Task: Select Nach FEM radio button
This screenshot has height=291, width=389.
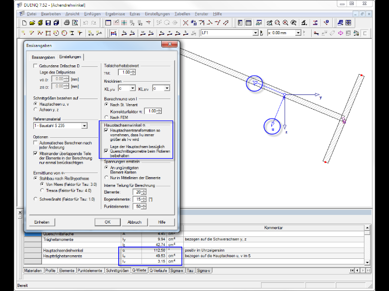Action: point(106,117)
